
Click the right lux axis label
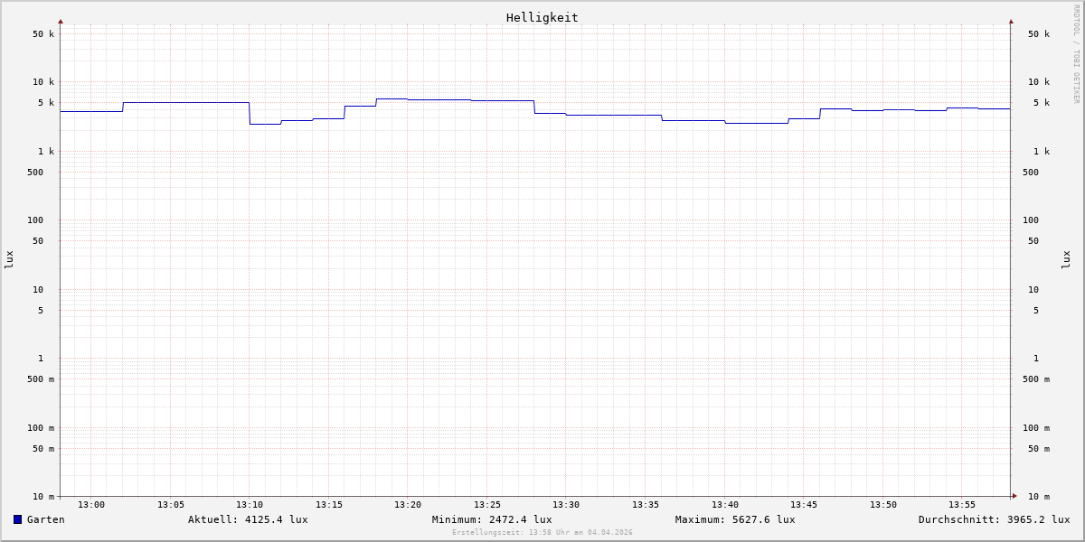(x=1066, y=259)
